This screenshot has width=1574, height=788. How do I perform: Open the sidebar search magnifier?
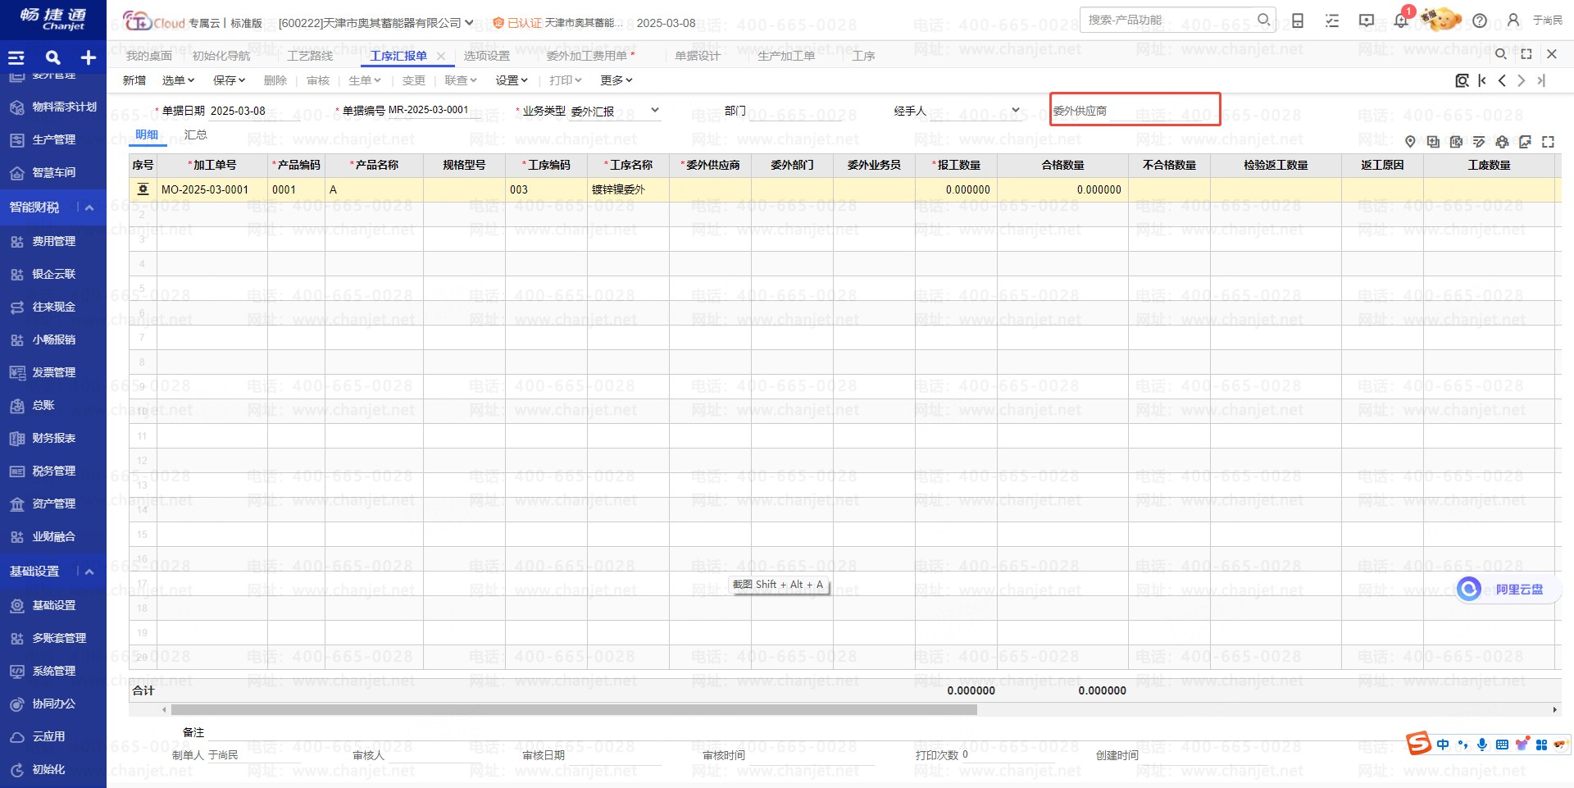click(53, 57)
